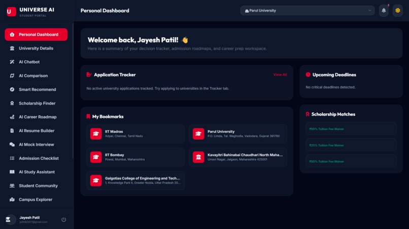Click the 'Powai, Mumbai, Maharashtra' address text
This screenshot has height=229, width=409.
125,159
